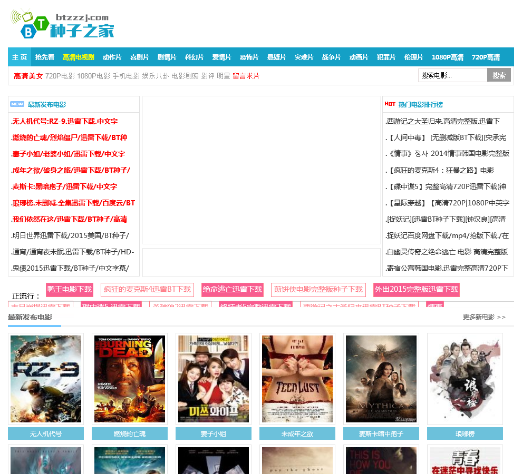Open the 1080P电影 sub-nav link
The image size is (522, 474).
tap(93, 76)
